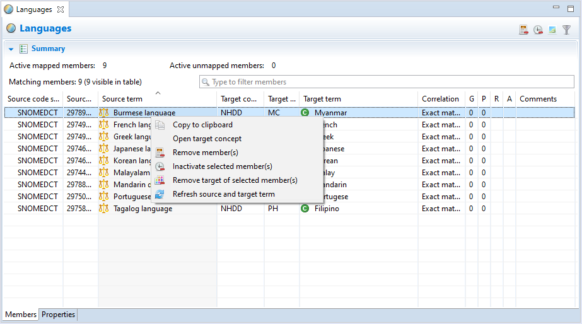The height and width of the screenshot is (324, 582).
Task: Click the green concept icon next to Filipino
Action: [305, 209]
